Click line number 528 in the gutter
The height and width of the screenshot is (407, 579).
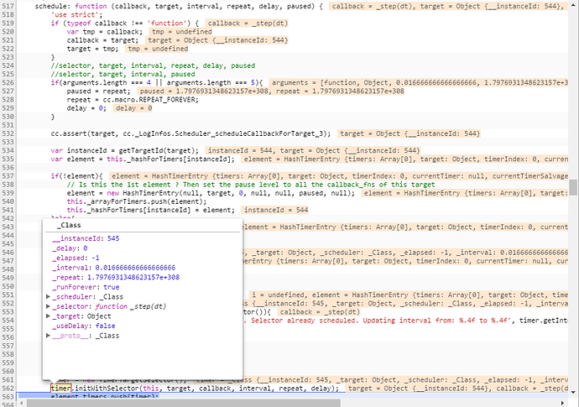coord(8,100)
